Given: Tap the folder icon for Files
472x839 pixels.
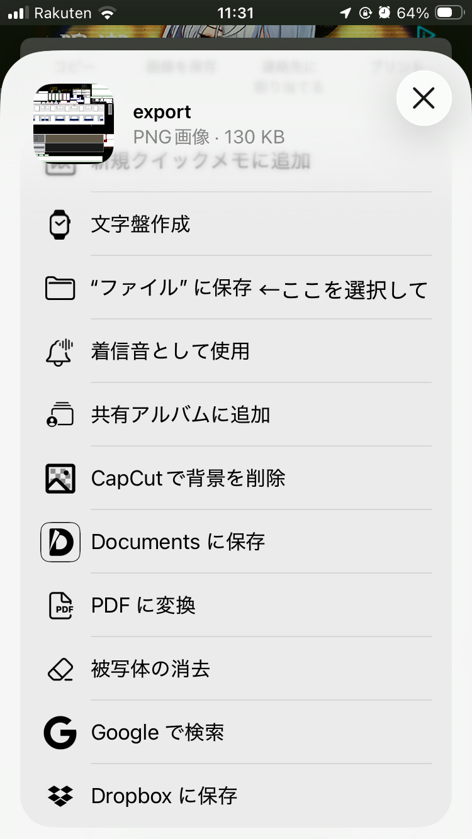Looking at the screenshot, I should [x=60, y=289].
